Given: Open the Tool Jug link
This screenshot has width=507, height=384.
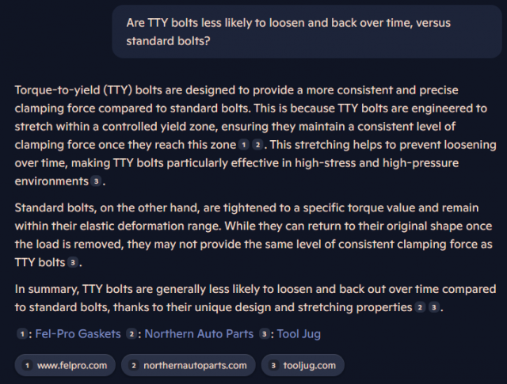Looking at the screenshot, I should [299, 334].
